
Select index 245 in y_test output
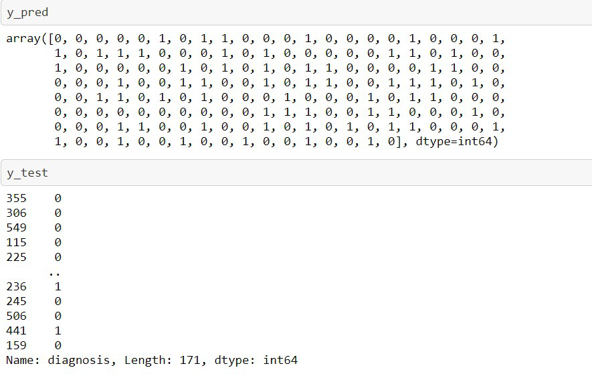[x=16, y=301]
